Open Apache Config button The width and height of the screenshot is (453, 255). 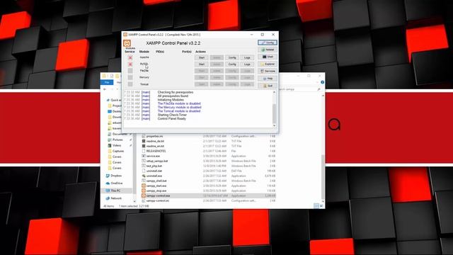232,57
